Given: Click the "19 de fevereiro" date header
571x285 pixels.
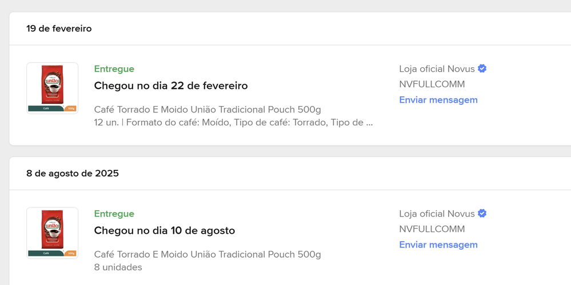Looking at the screenshot, I should pos(59,28).
